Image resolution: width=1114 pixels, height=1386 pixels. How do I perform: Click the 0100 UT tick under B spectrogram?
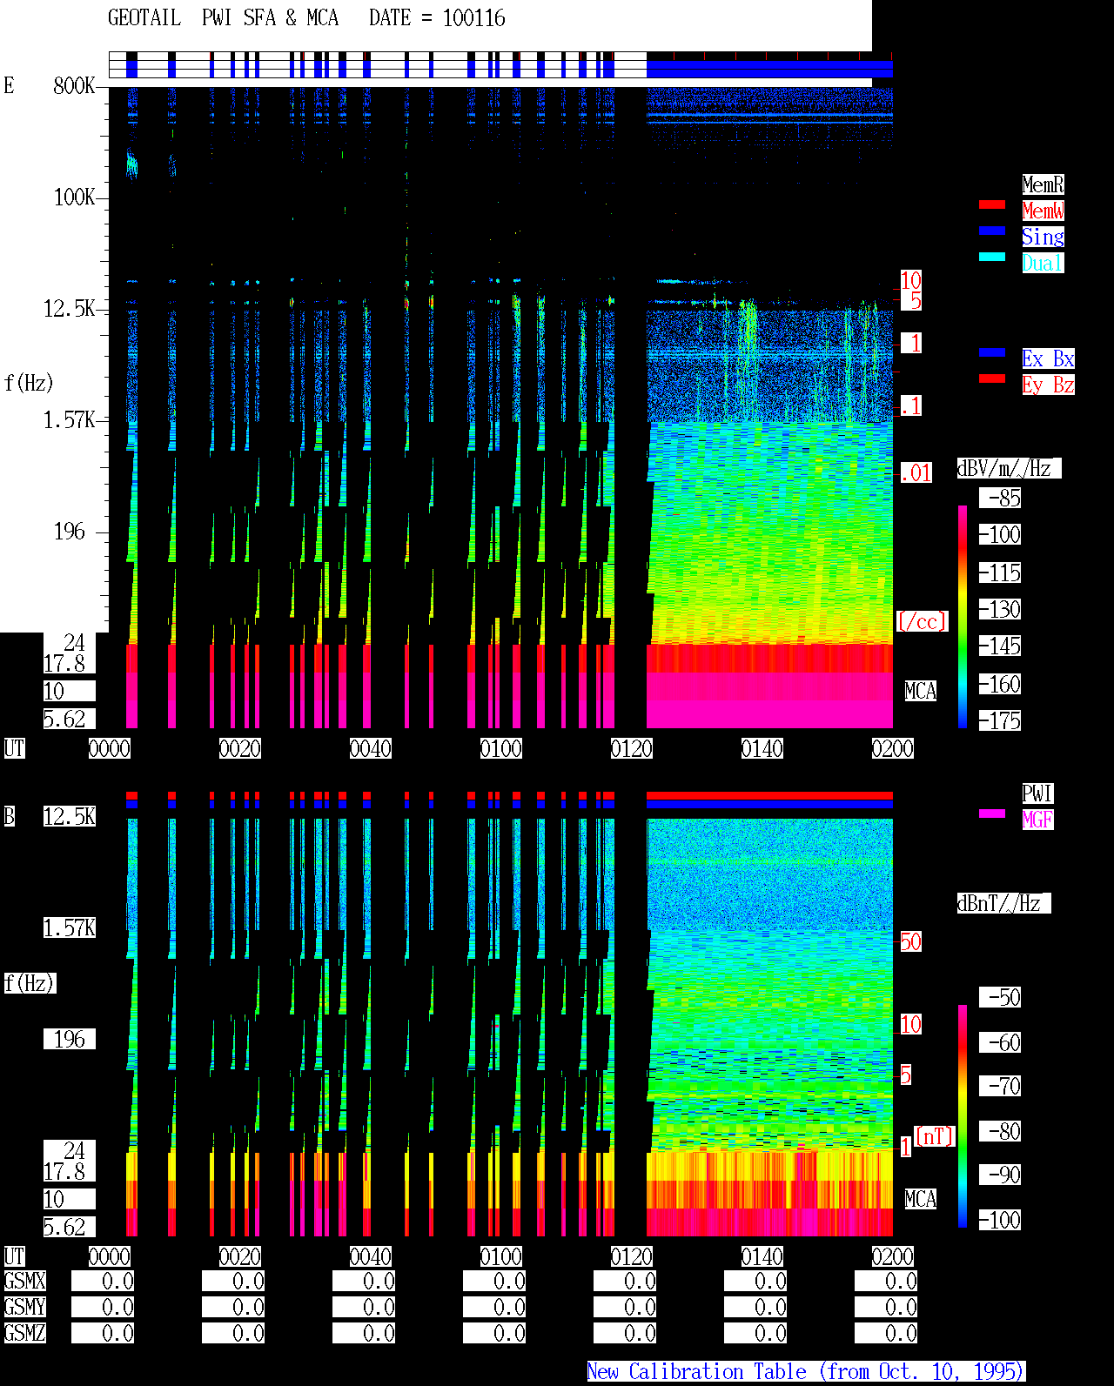(x=501, y=1256)
